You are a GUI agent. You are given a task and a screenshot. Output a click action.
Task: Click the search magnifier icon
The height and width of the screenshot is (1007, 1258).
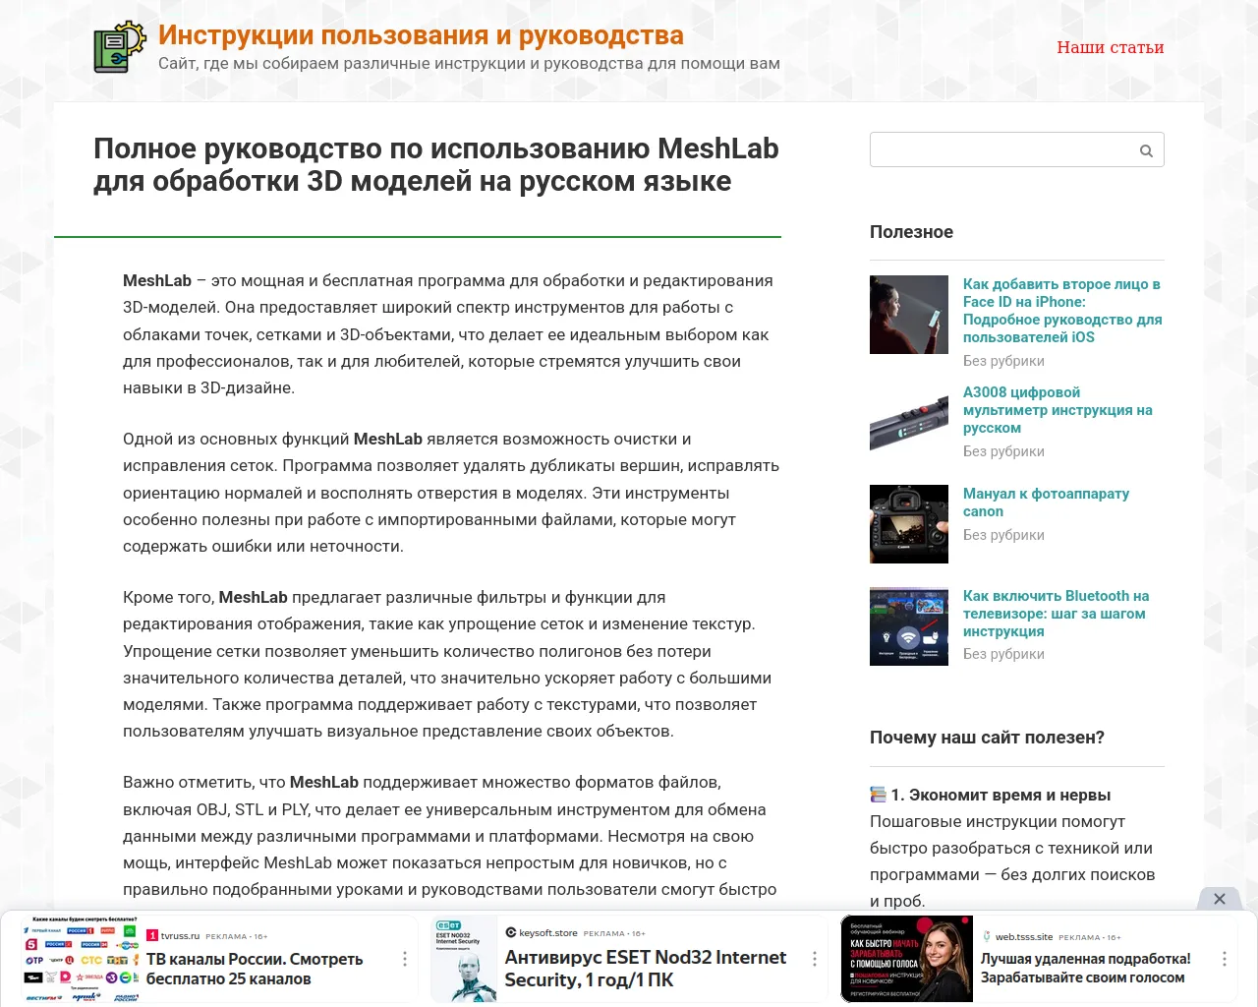click(1146, 150)
